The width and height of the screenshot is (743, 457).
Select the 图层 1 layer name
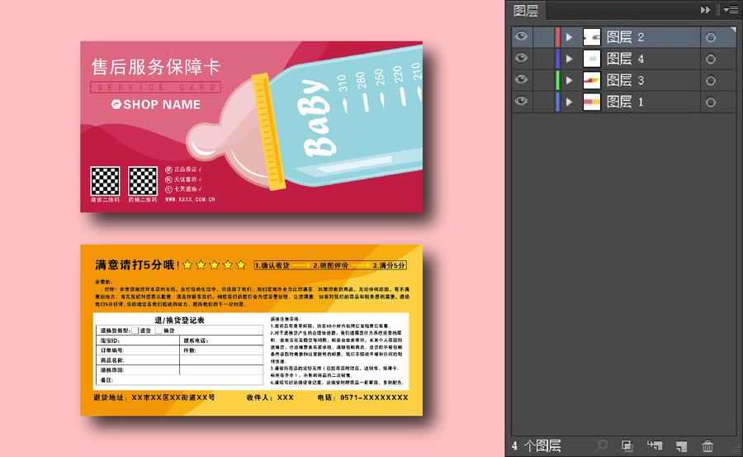pyautogui.click(x=625, y=102)
